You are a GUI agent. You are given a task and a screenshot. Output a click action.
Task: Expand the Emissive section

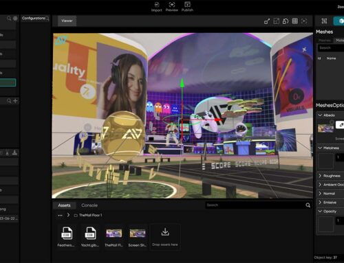320,203
